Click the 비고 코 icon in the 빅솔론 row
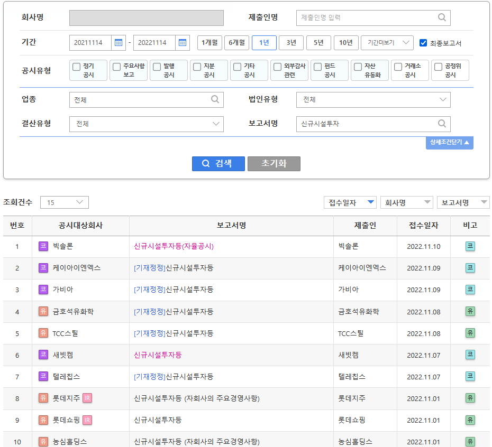Screen dimensions: 492x447 click(470, 246)
